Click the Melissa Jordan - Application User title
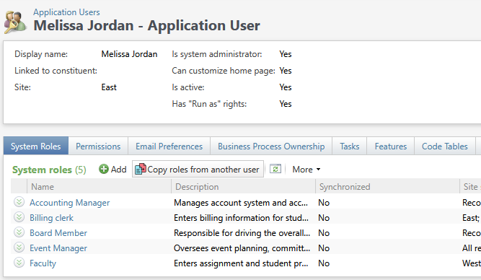Image resolution: width=481 pixels, height=280 pixels. click(146, 25)
